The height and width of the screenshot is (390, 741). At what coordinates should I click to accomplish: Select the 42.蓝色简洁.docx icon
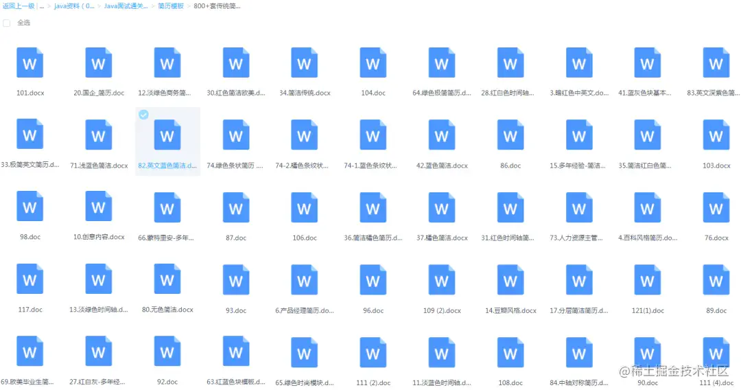click(x=442, y=135)
